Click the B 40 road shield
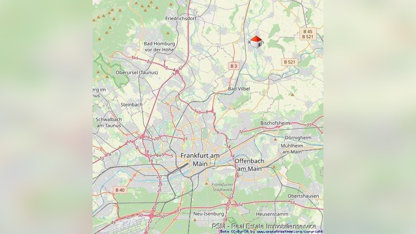 120,190
